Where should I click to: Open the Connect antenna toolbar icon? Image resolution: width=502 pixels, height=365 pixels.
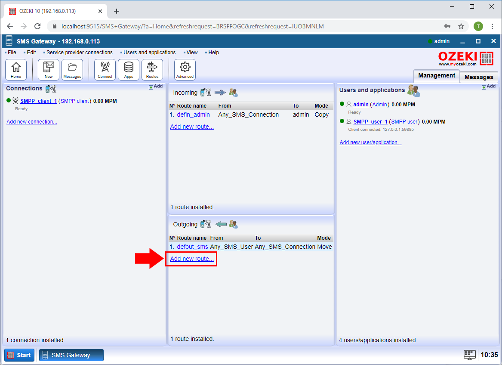click(x=105, y=70)
